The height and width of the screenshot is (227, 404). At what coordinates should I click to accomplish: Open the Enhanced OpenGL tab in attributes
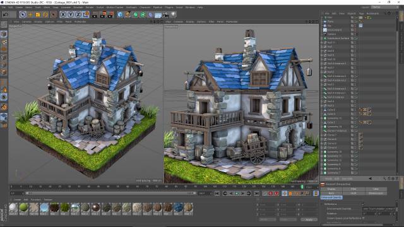(x=331, y=197)
